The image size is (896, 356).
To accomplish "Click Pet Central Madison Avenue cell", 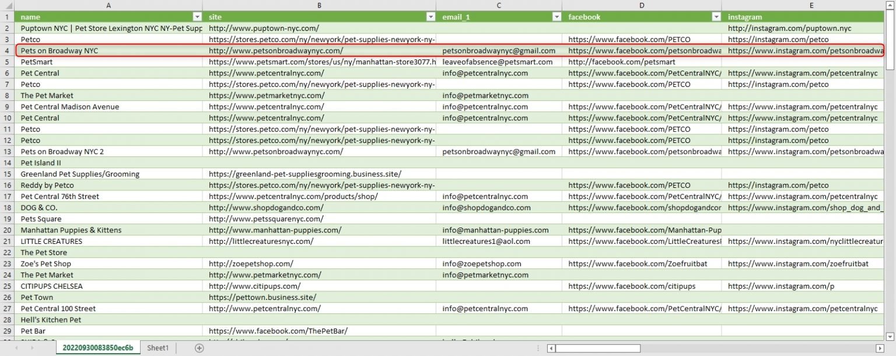I will coord(108,107).
